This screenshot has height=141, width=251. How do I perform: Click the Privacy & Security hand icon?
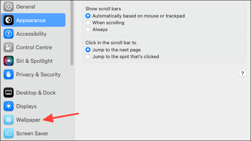point(9,74)
